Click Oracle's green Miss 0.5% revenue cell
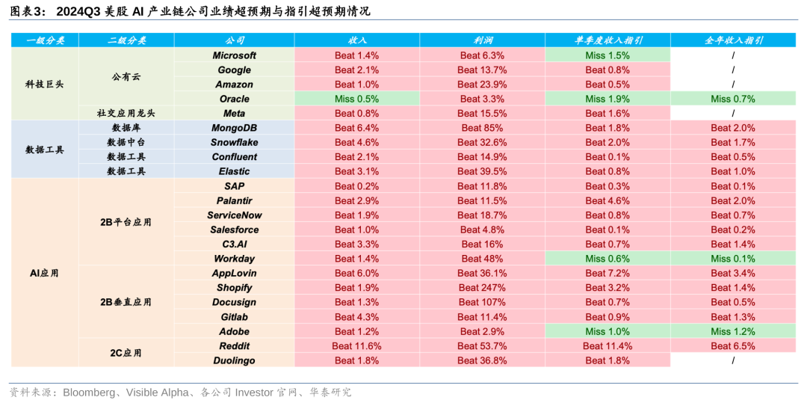Image resolution: width=807 pixels, height=403 pixels. tap(356, 99)
